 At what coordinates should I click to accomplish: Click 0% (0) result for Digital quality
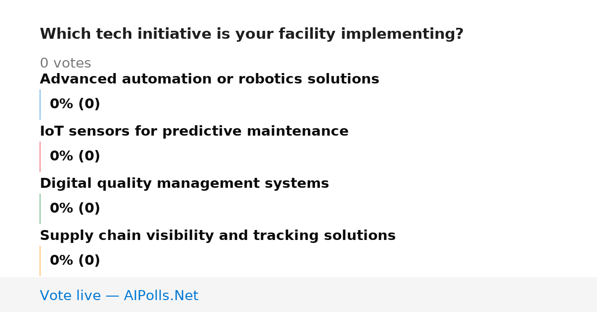75,209
